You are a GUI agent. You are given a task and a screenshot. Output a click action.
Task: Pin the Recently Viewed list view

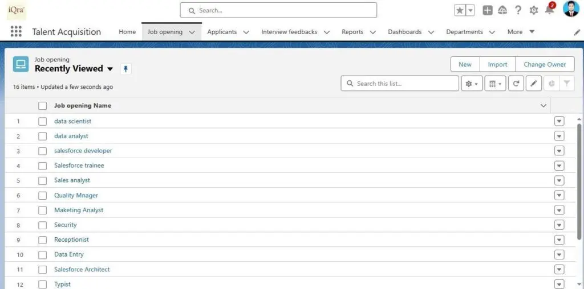pyautogui.click(x=126, y=69)
